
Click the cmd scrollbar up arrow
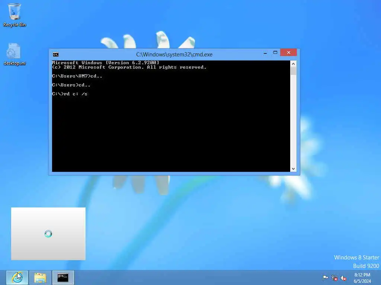coord(293,64)
